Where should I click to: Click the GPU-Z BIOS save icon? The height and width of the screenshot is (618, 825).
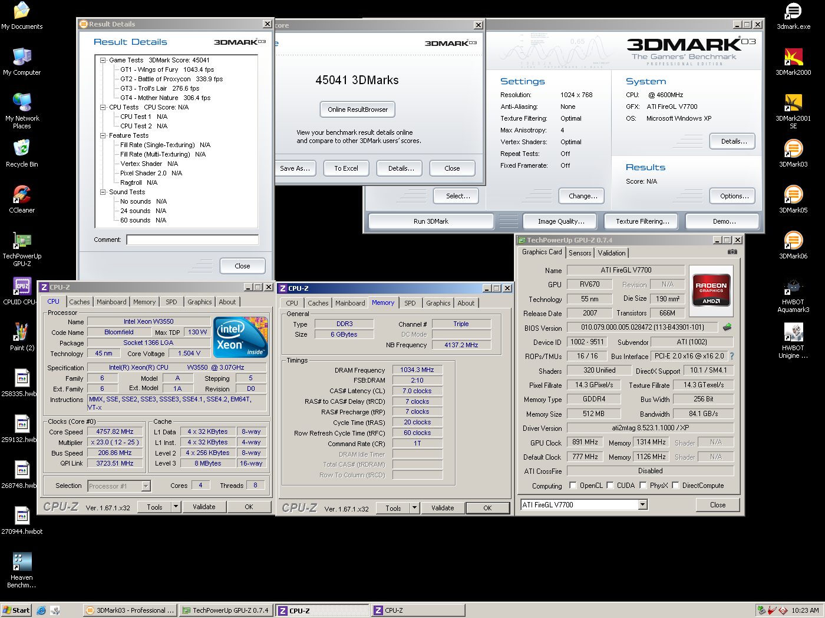coord(727,327)
